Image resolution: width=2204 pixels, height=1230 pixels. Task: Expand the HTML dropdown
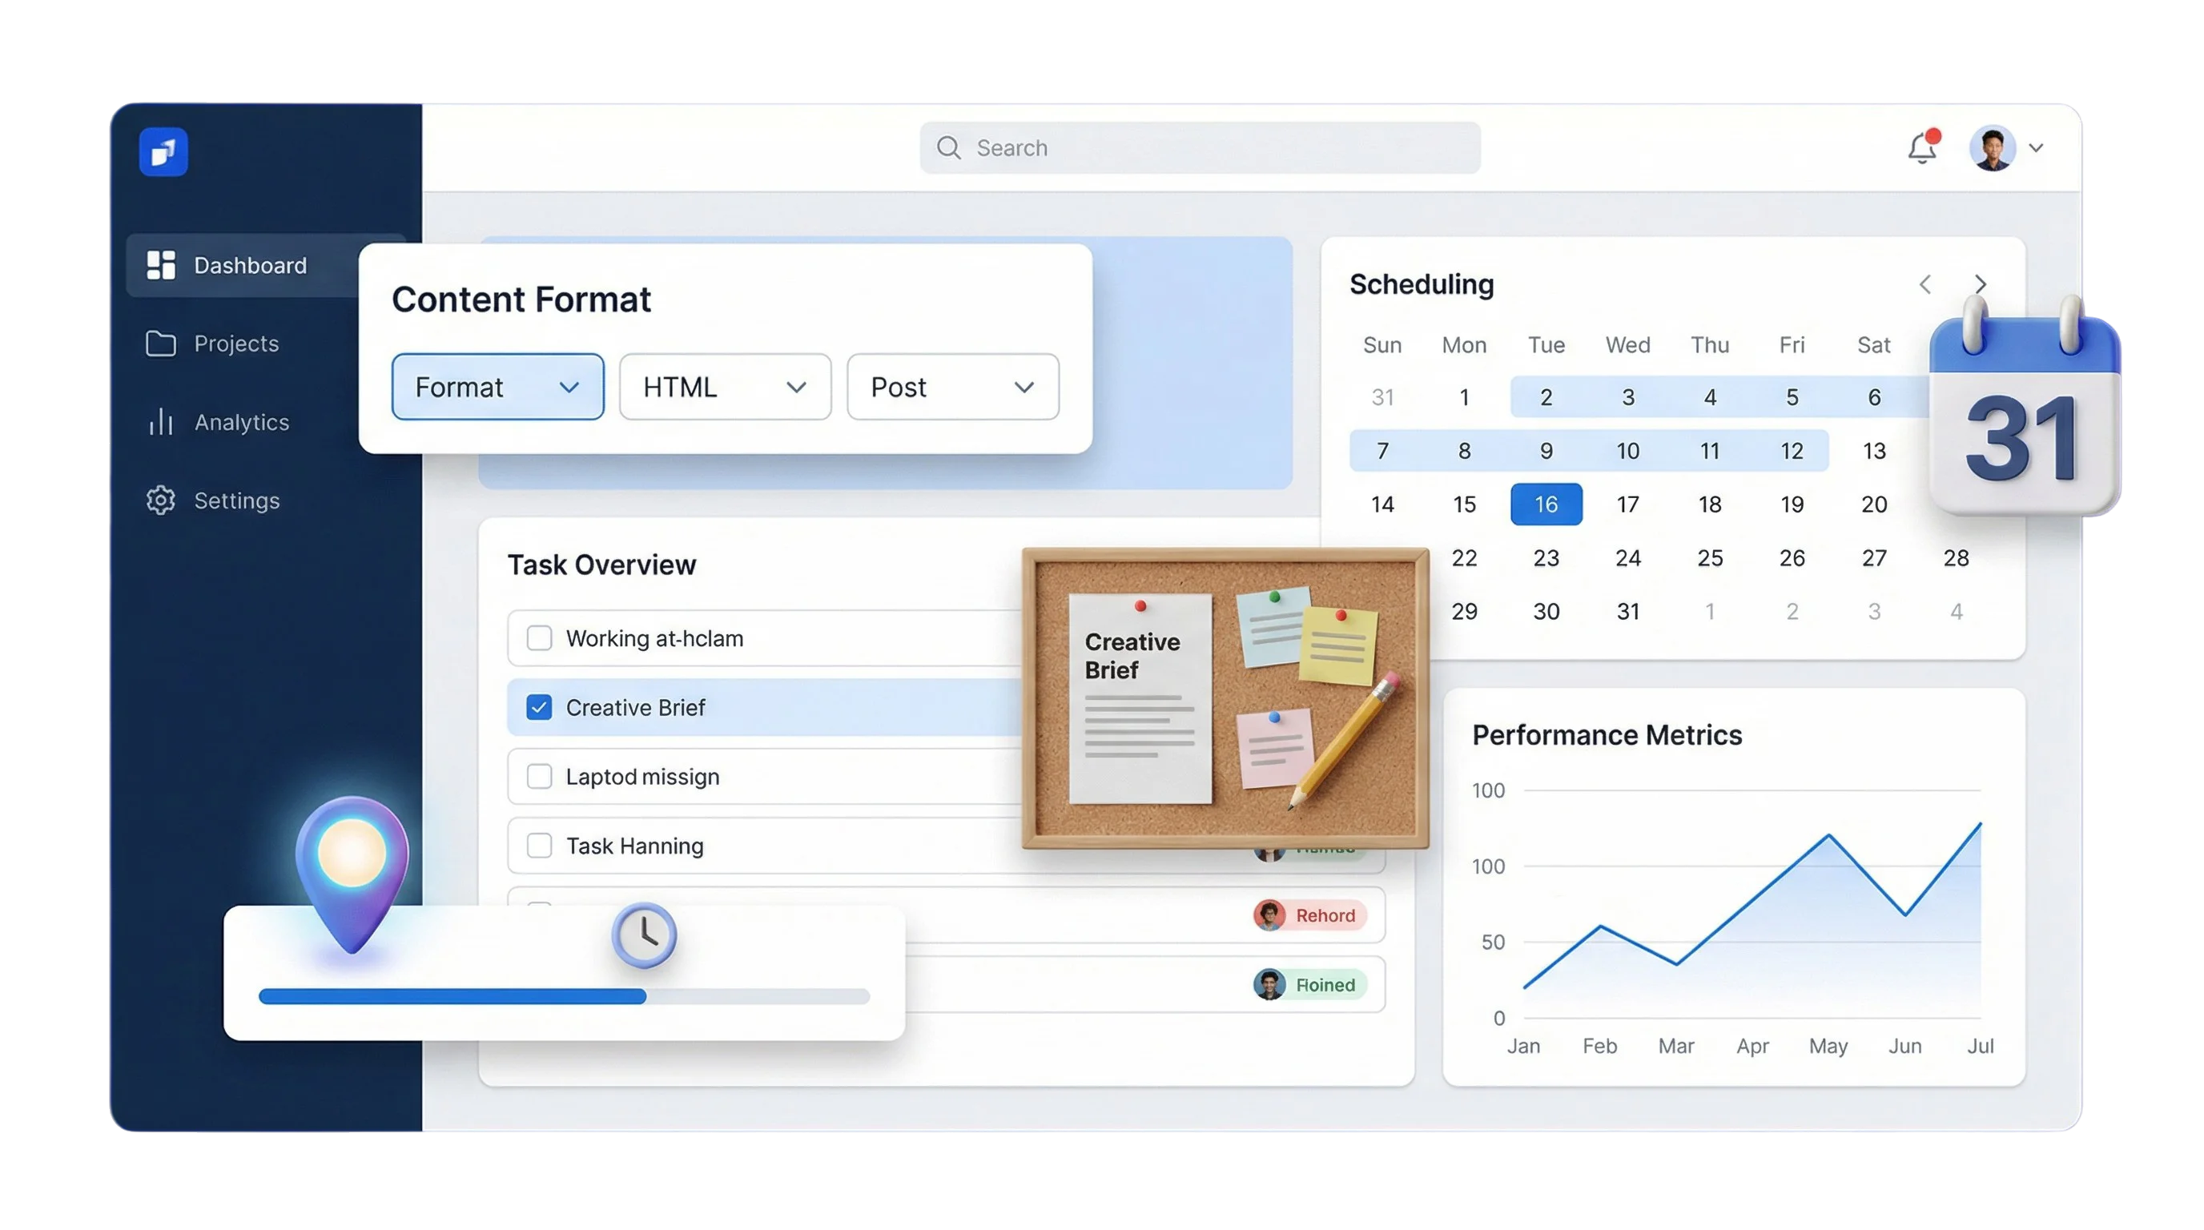[x=725, y=388]
